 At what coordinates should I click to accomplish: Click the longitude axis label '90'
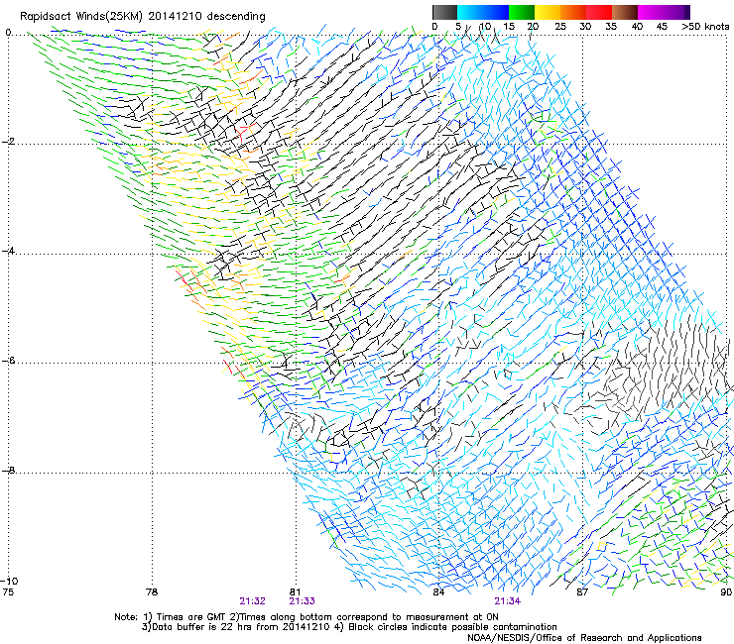pyautogui.click(x=726, y=592)
